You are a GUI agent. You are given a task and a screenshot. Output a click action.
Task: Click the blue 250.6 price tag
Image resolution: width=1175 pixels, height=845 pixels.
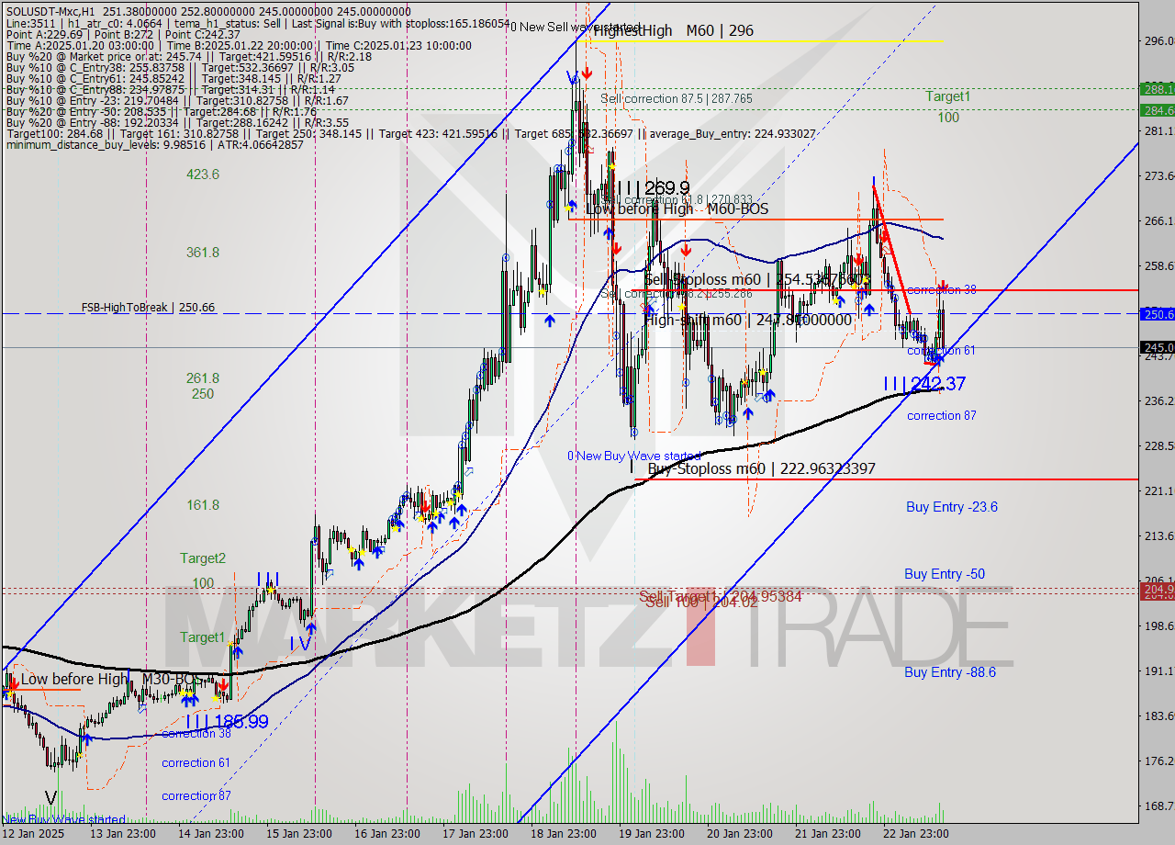pyautogui.click(x=1158, y=313)
